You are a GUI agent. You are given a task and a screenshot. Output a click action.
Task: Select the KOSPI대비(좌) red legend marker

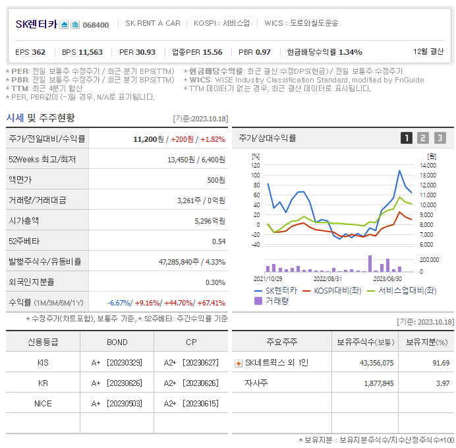(306, 291)
